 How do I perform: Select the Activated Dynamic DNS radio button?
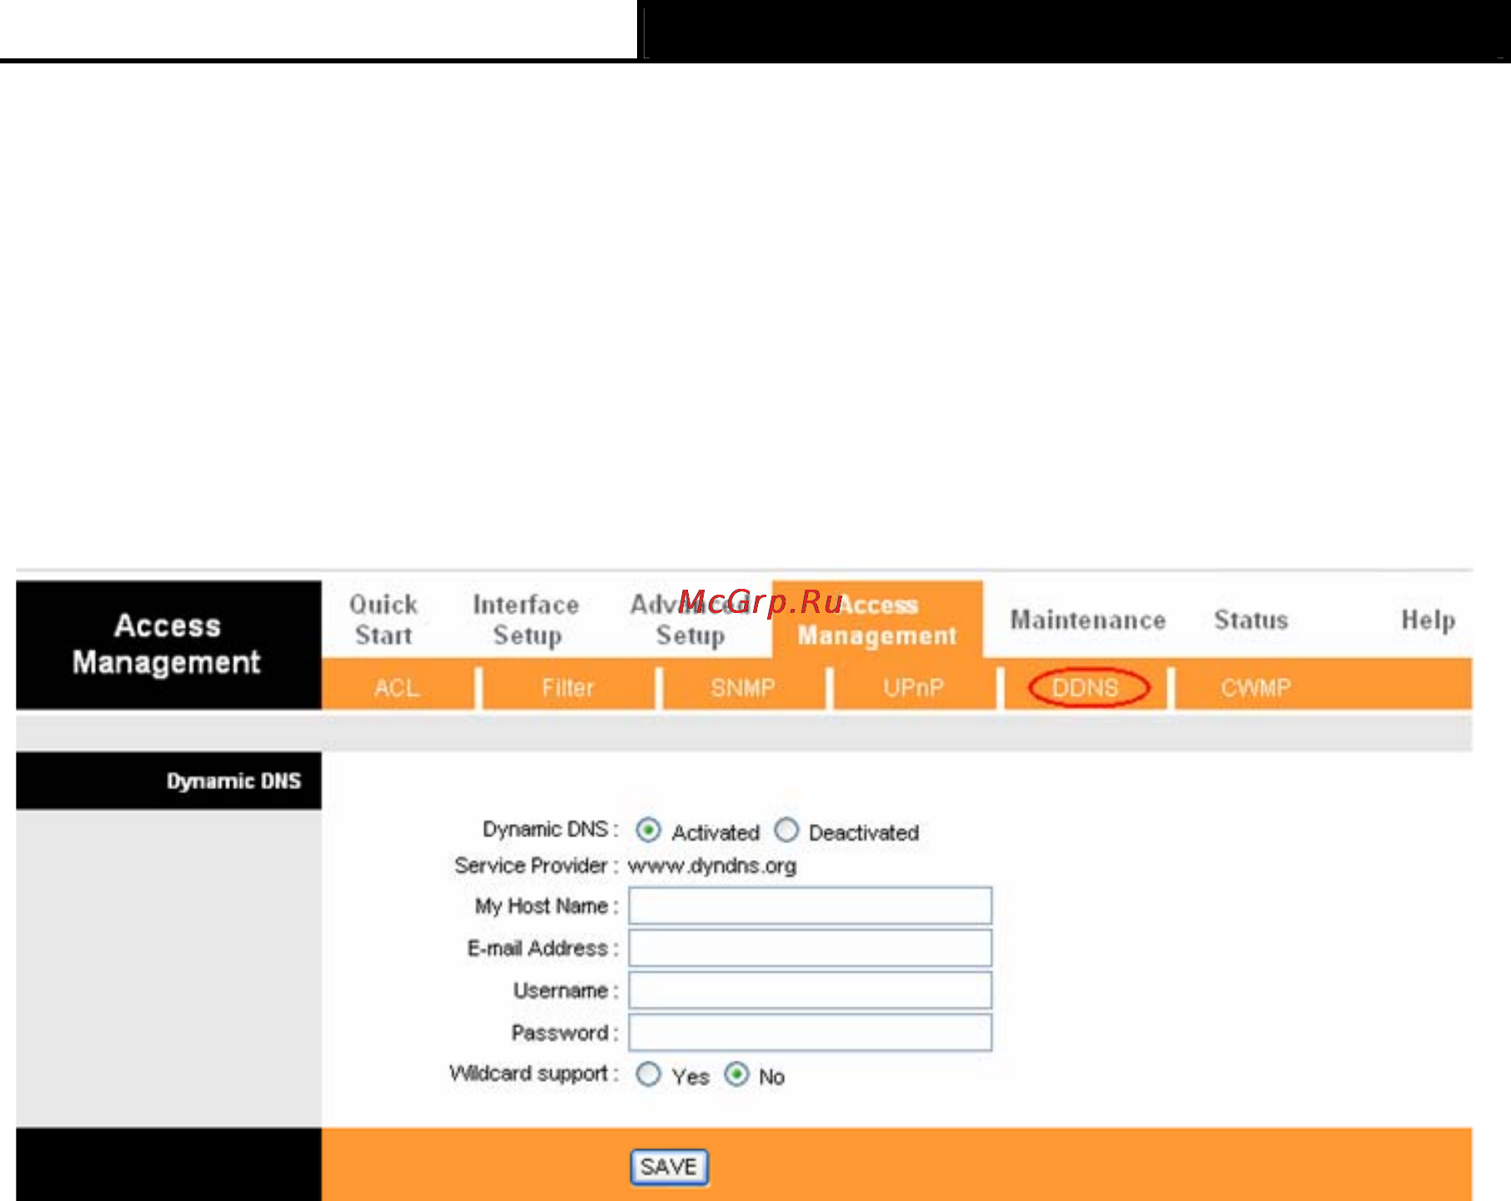(x=648, y=831)
